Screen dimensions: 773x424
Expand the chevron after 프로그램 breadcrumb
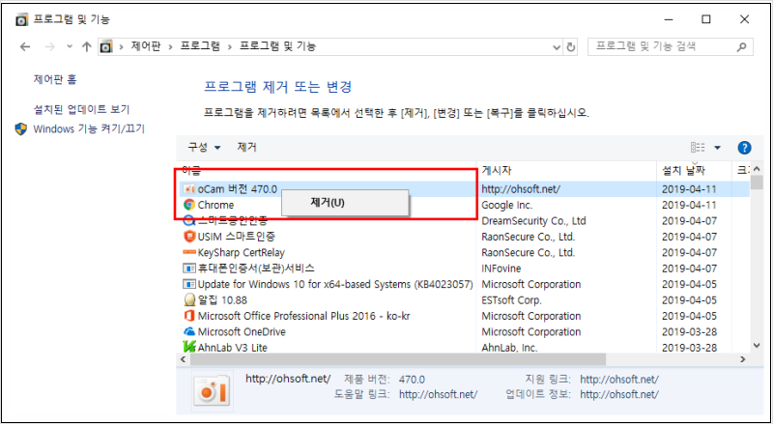pos(229,46)
